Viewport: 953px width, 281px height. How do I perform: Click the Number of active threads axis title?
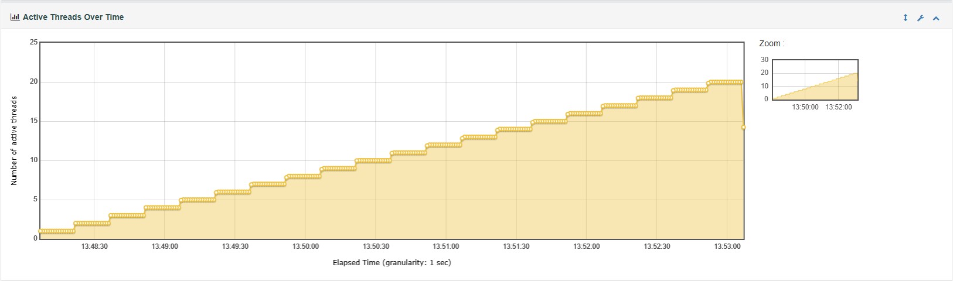(x=15, y=140)
